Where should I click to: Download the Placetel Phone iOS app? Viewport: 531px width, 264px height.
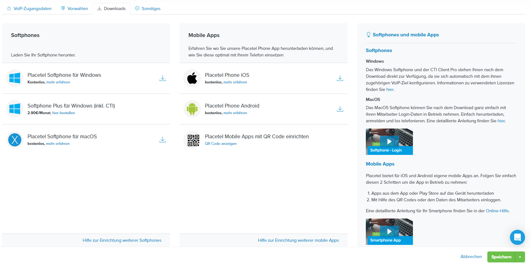click(340, 78)
